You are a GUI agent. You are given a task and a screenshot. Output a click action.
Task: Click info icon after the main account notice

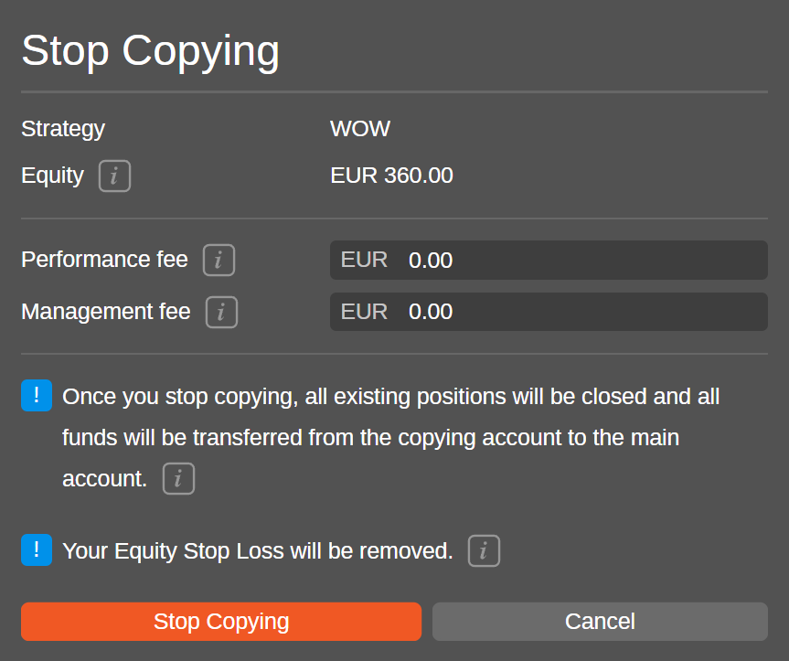[178, 478]
